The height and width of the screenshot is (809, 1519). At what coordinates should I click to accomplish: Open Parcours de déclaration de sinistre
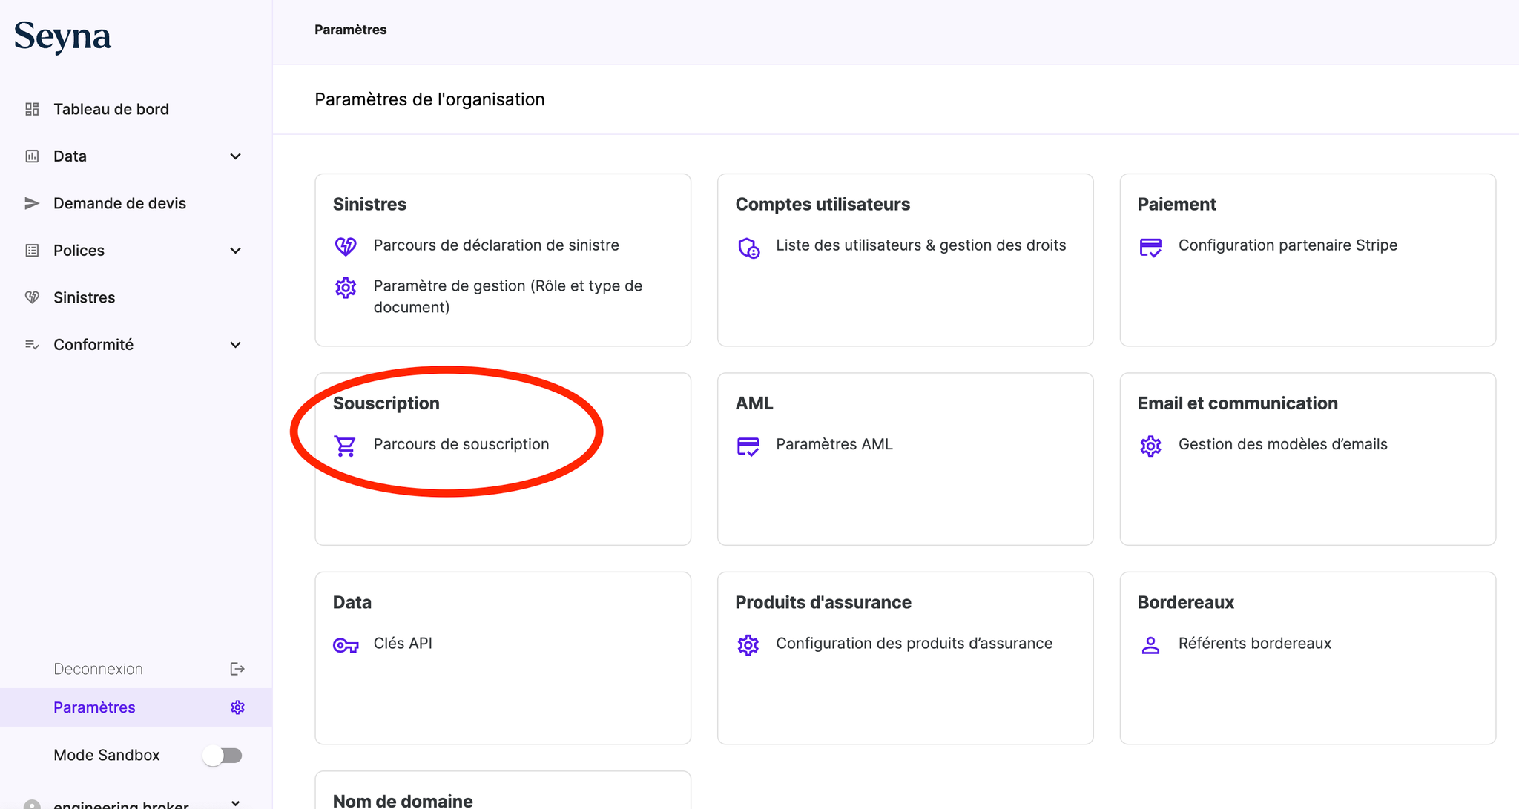[496, 245]
